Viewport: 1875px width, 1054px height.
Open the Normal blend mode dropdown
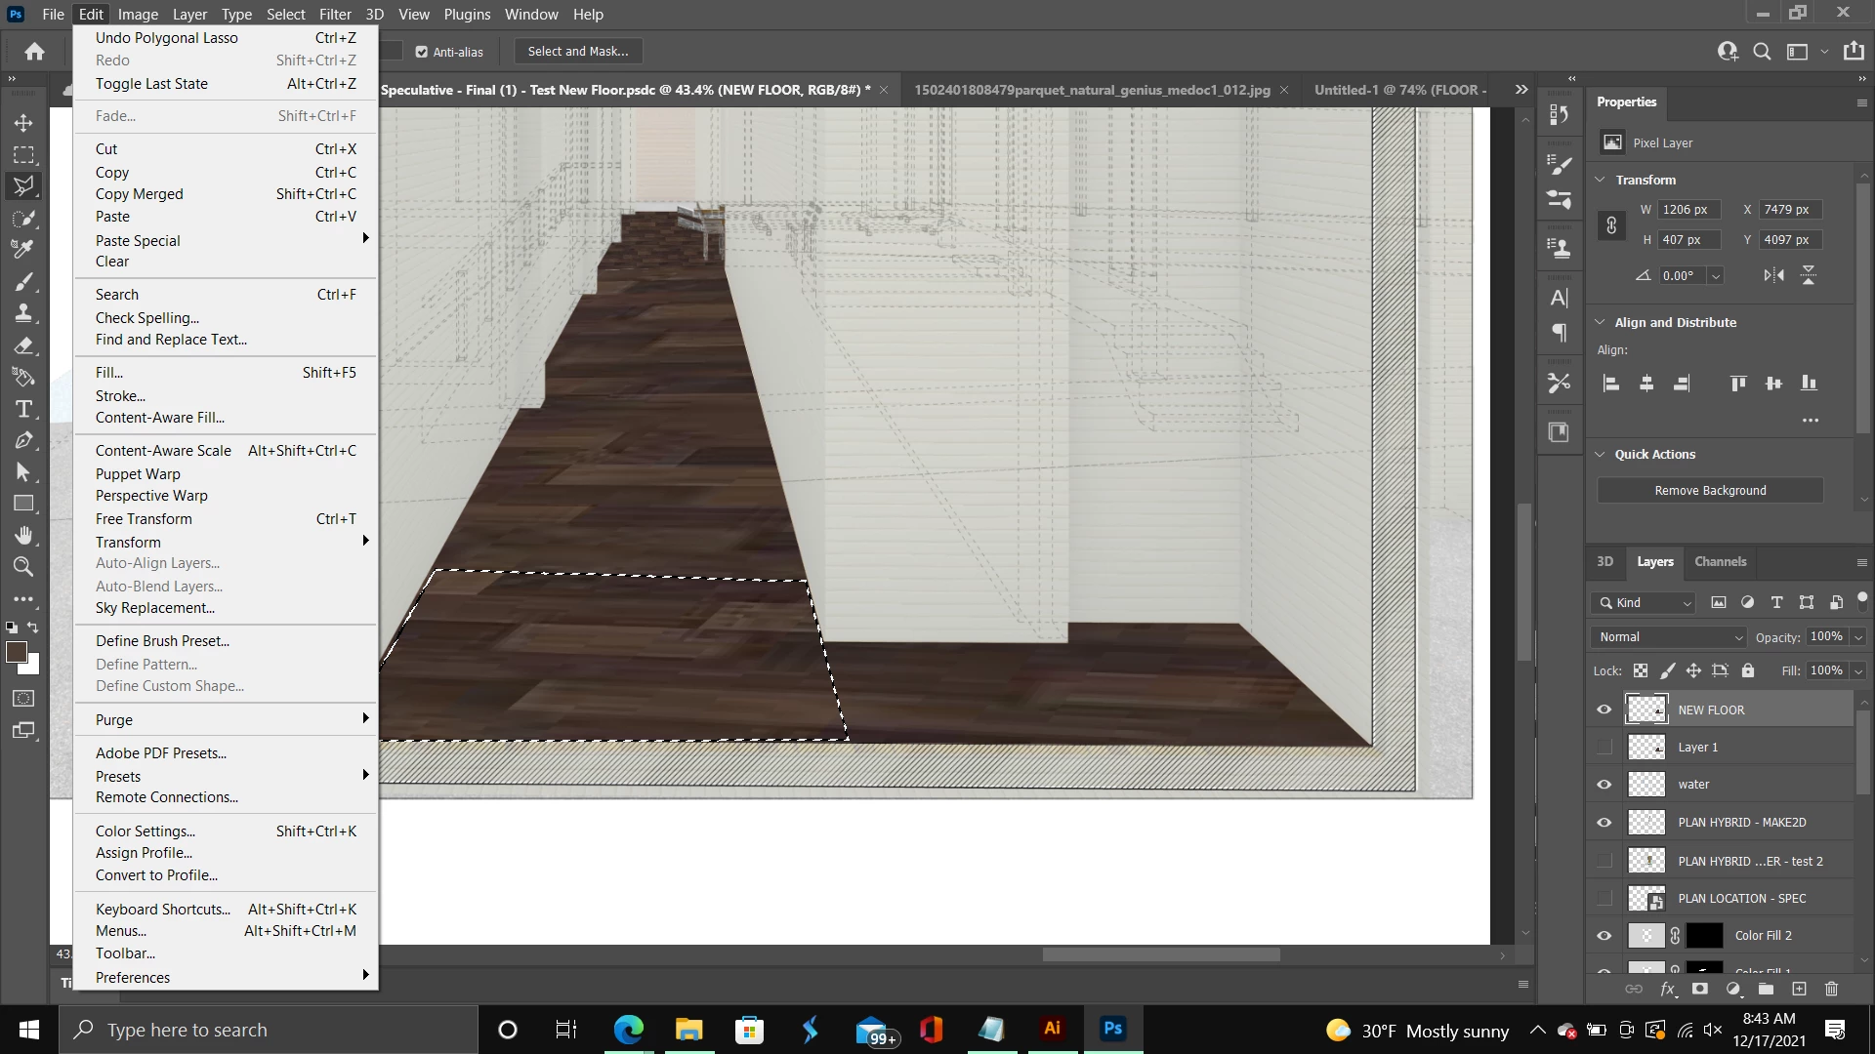(1670, 637)
